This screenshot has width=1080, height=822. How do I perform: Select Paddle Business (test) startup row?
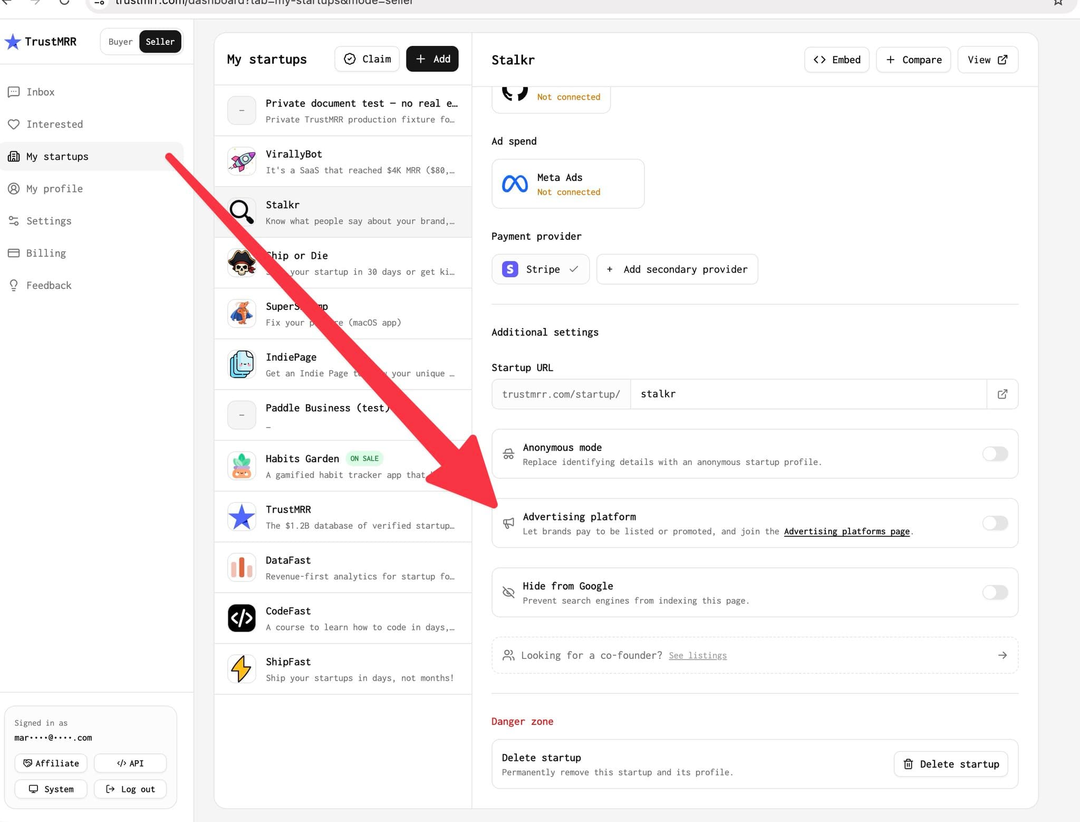[343, 415]
